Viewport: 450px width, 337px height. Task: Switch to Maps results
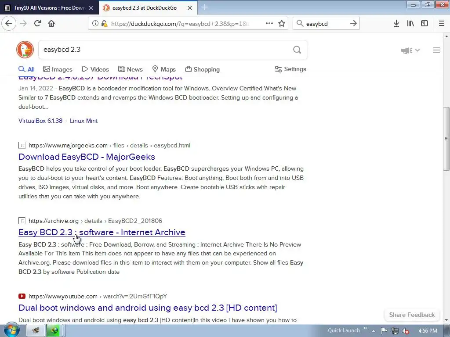pos(164,69)
